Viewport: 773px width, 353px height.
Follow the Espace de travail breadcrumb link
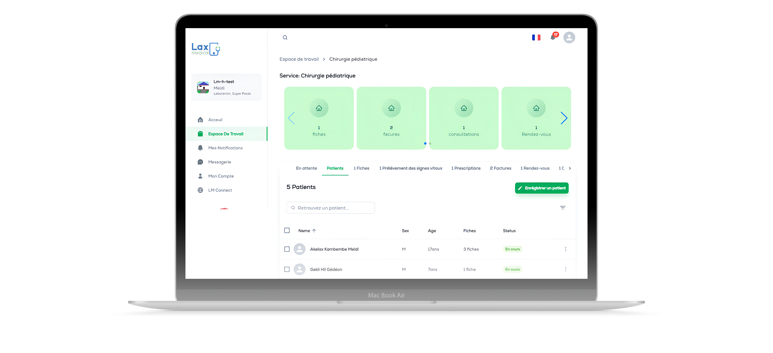[299, 59]
